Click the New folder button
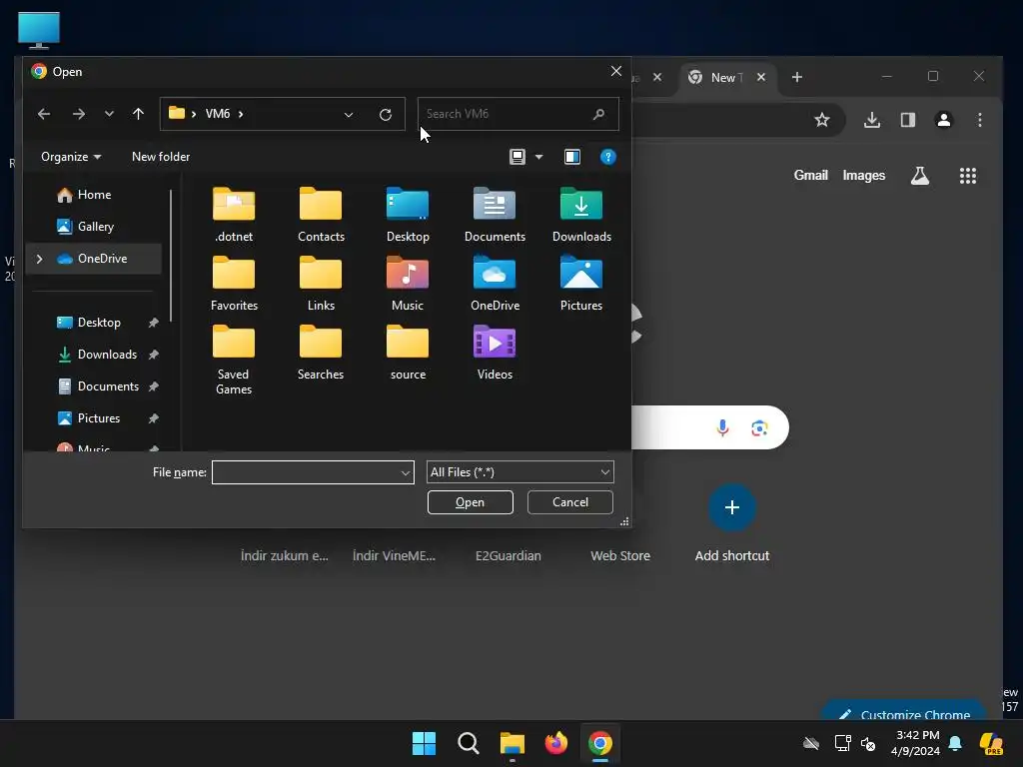 tap(161, 157)
